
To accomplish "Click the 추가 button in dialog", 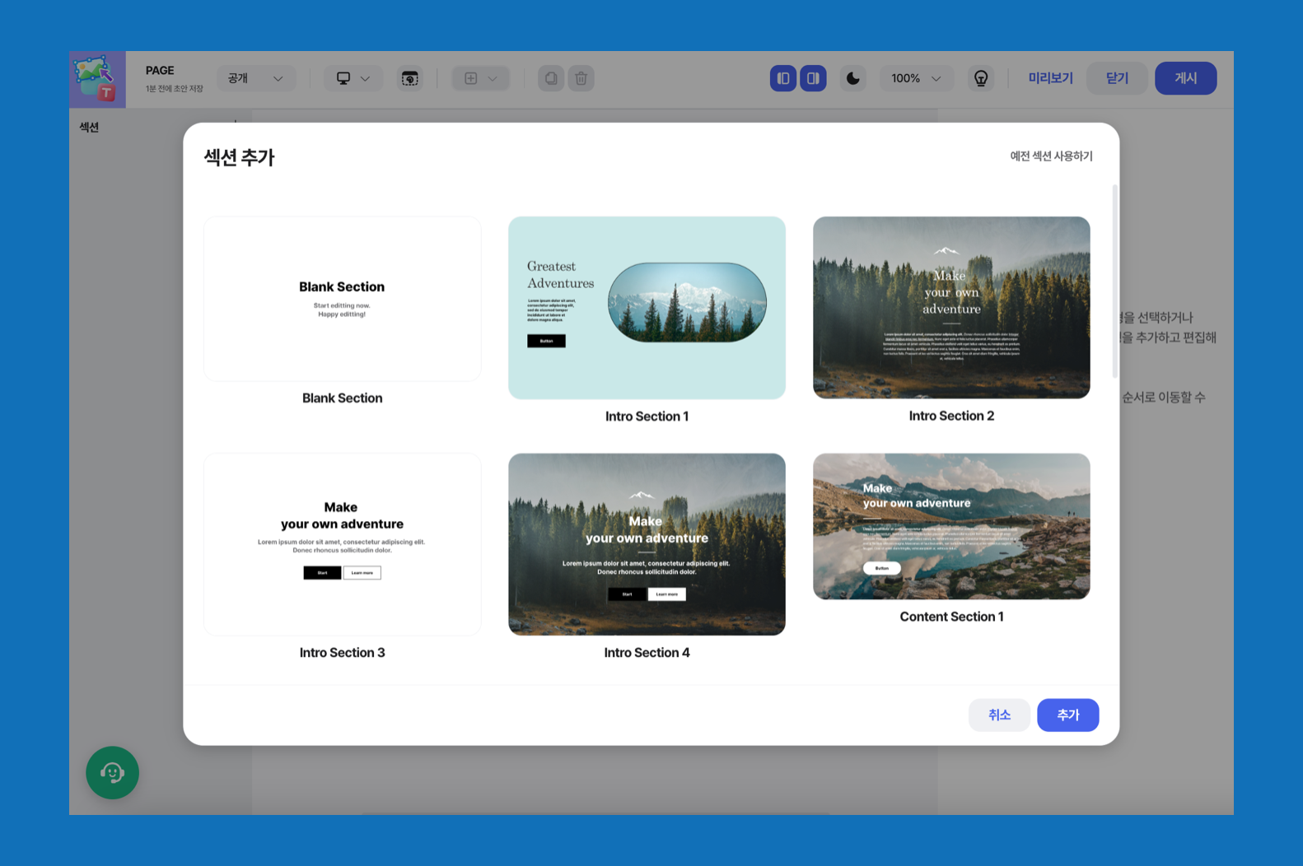I will coord(1067,715).
